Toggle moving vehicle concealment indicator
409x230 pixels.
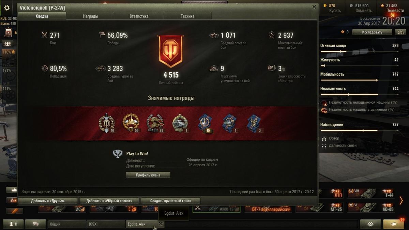(324, 110)
